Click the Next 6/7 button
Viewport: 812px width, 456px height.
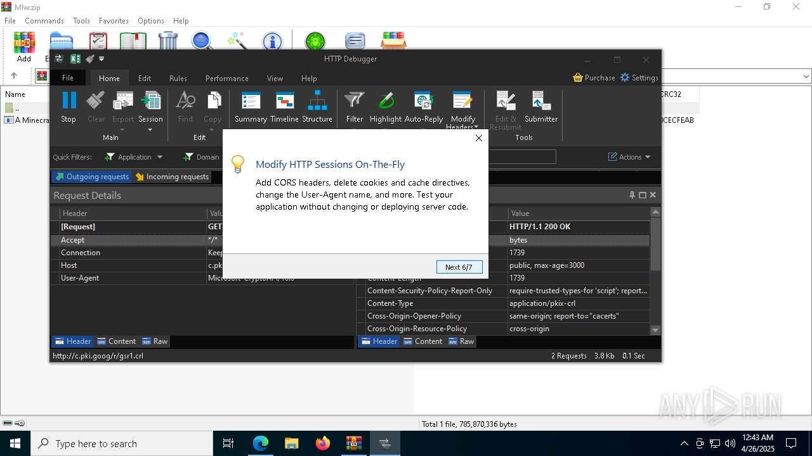point(459,267)
